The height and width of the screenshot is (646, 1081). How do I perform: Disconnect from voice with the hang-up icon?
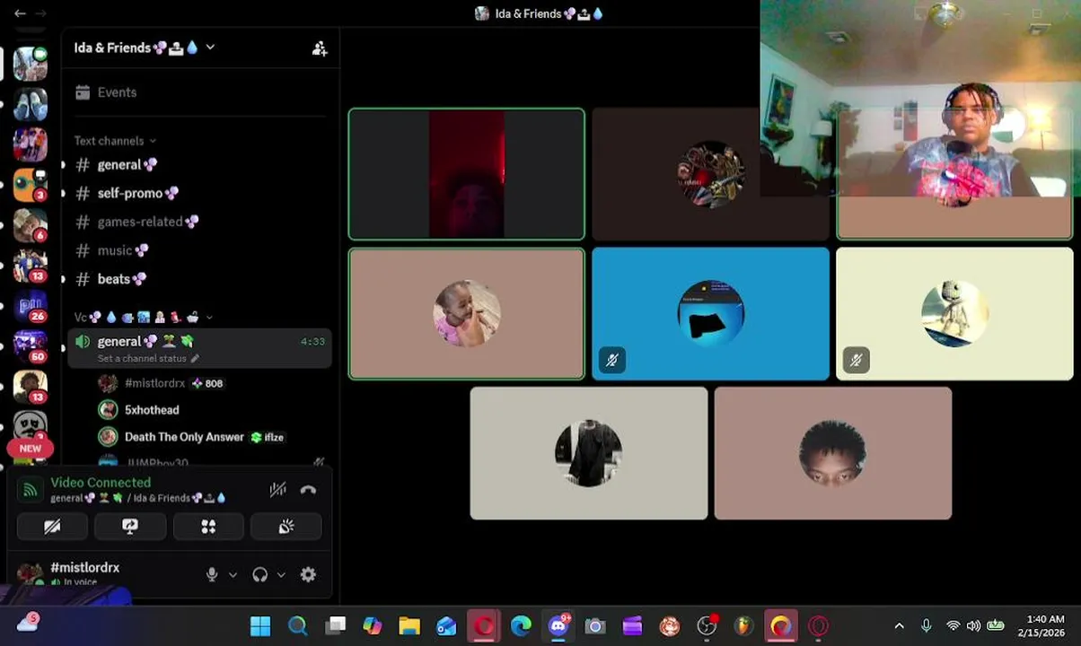click(308, 490)
